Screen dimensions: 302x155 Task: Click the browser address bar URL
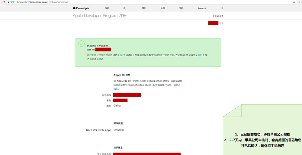click(x=60, y=2)
